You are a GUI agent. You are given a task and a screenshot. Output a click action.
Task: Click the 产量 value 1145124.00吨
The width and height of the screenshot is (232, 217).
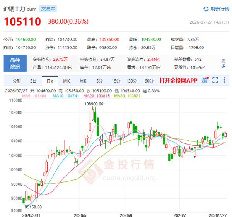pyautogui.click(x=58, y=68)
